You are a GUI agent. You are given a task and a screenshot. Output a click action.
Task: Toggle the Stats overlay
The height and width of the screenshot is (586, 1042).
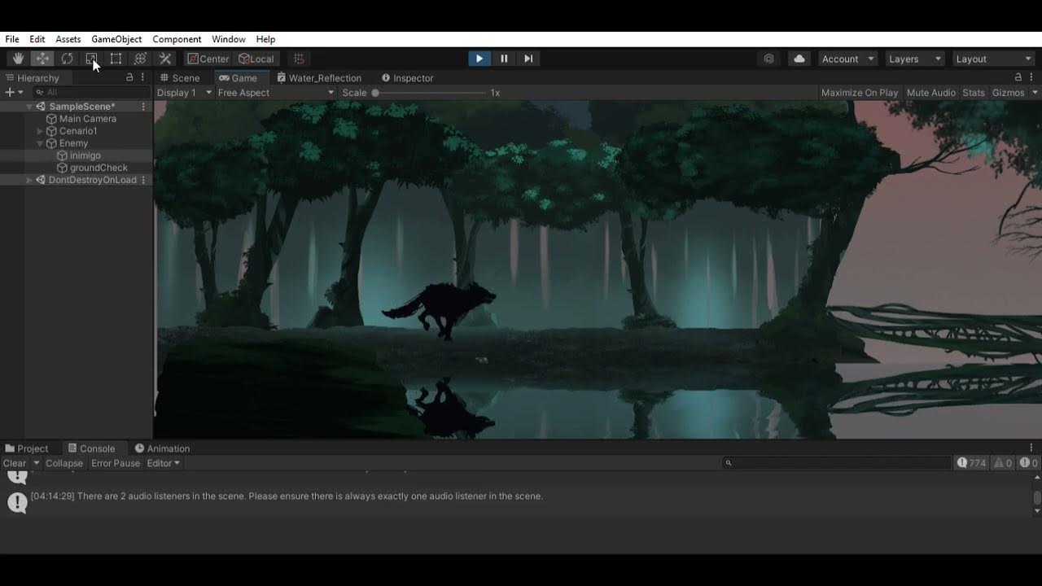pos(974,93)
